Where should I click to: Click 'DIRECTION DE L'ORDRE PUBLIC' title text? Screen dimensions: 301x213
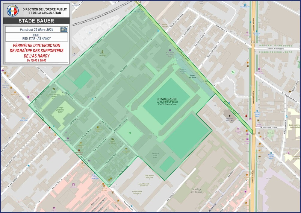coord(45,9)
